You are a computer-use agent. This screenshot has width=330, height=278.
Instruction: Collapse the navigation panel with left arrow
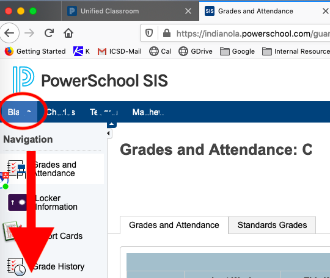tap(109, 133)
